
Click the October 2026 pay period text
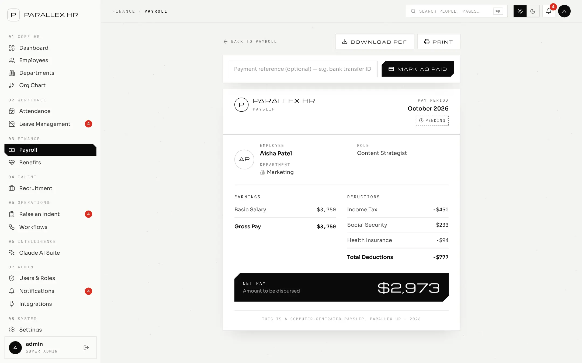(428, 109)
